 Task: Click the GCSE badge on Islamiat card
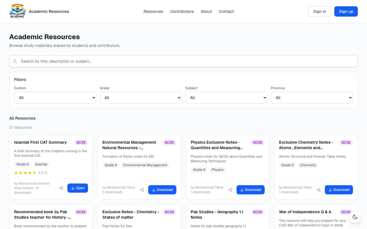tap(81, 143)
